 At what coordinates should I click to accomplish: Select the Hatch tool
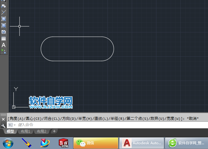[4, 19]
